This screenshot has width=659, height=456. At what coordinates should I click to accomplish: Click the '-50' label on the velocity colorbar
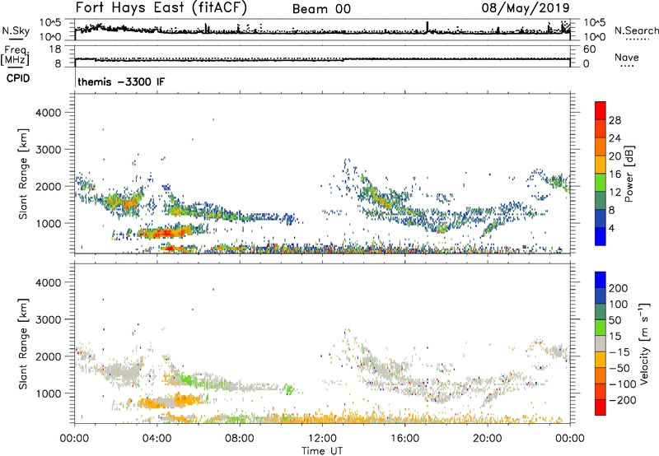[619, 368]
